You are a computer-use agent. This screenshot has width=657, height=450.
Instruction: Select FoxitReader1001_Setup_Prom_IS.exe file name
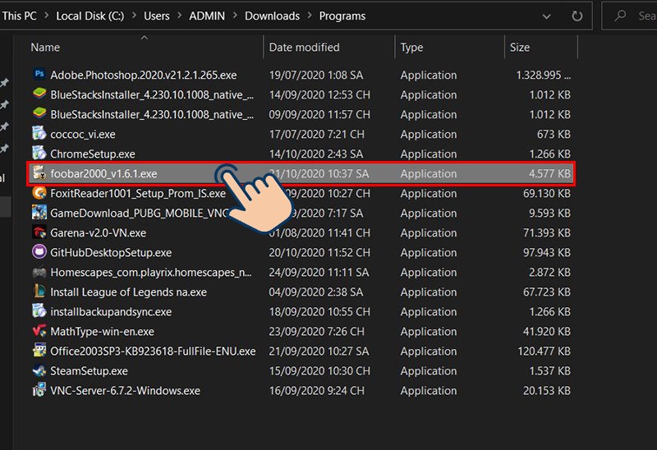pyautogui.click(x=138, y=193)
